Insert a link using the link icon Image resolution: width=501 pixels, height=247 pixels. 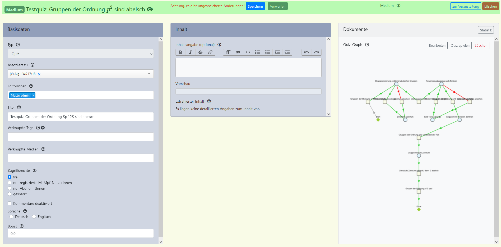pyautogui.click(x=210, y=52)
